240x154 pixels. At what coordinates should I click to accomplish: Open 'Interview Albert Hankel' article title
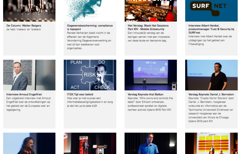(x=211, y=29)
